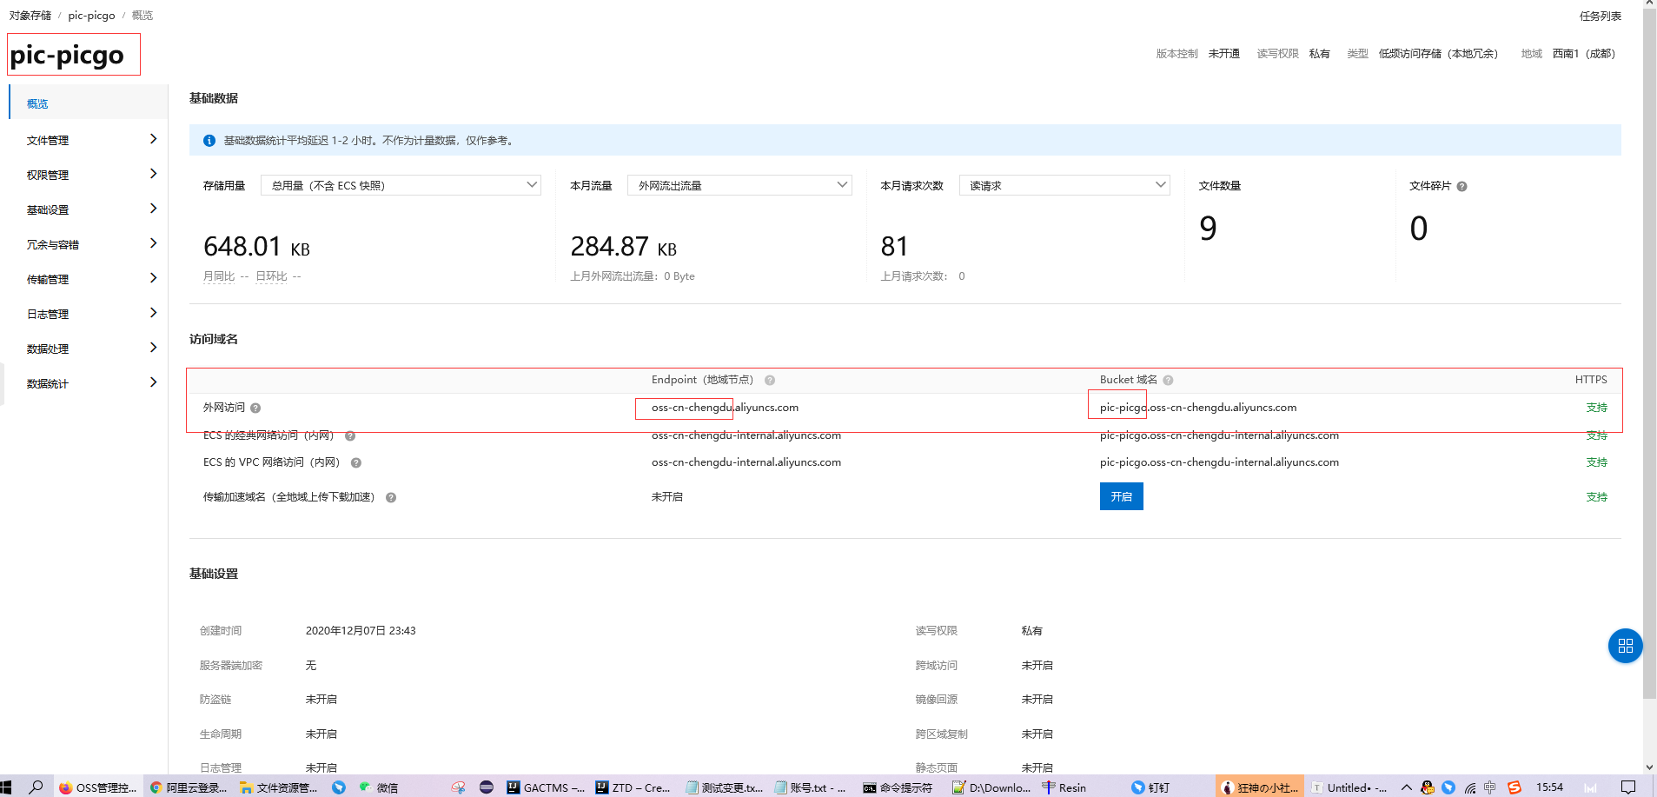Screen dimensions: 1657x797
Task: Open the Windows notification center
Action: [1628, 787]
